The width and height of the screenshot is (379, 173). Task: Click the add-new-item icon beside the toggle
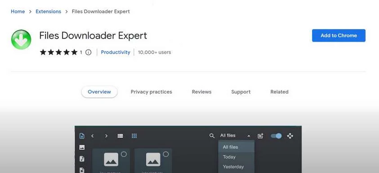[x=260, y=136]
